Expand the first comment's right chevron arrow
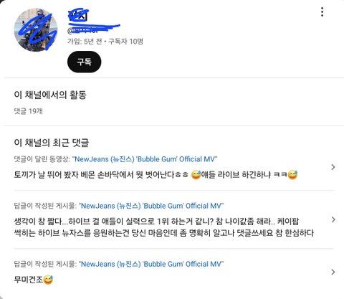 pos(333,167)
